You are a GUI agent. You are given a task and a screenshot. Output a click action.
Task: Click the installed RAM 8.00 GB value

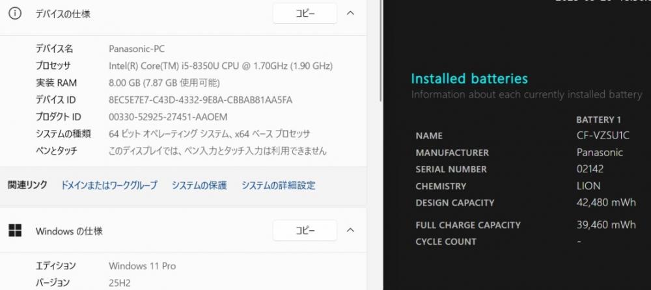point(164,83)
